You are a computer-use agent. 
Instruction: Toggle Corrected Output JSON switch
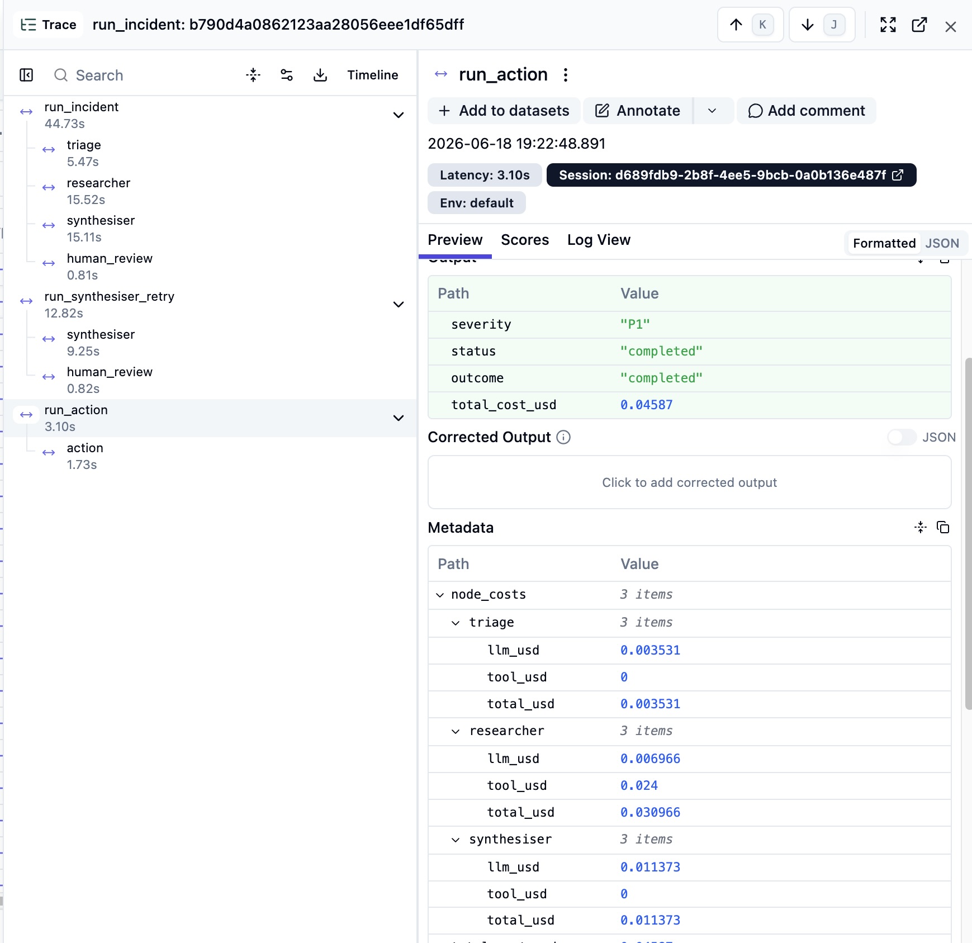point(902,437)
